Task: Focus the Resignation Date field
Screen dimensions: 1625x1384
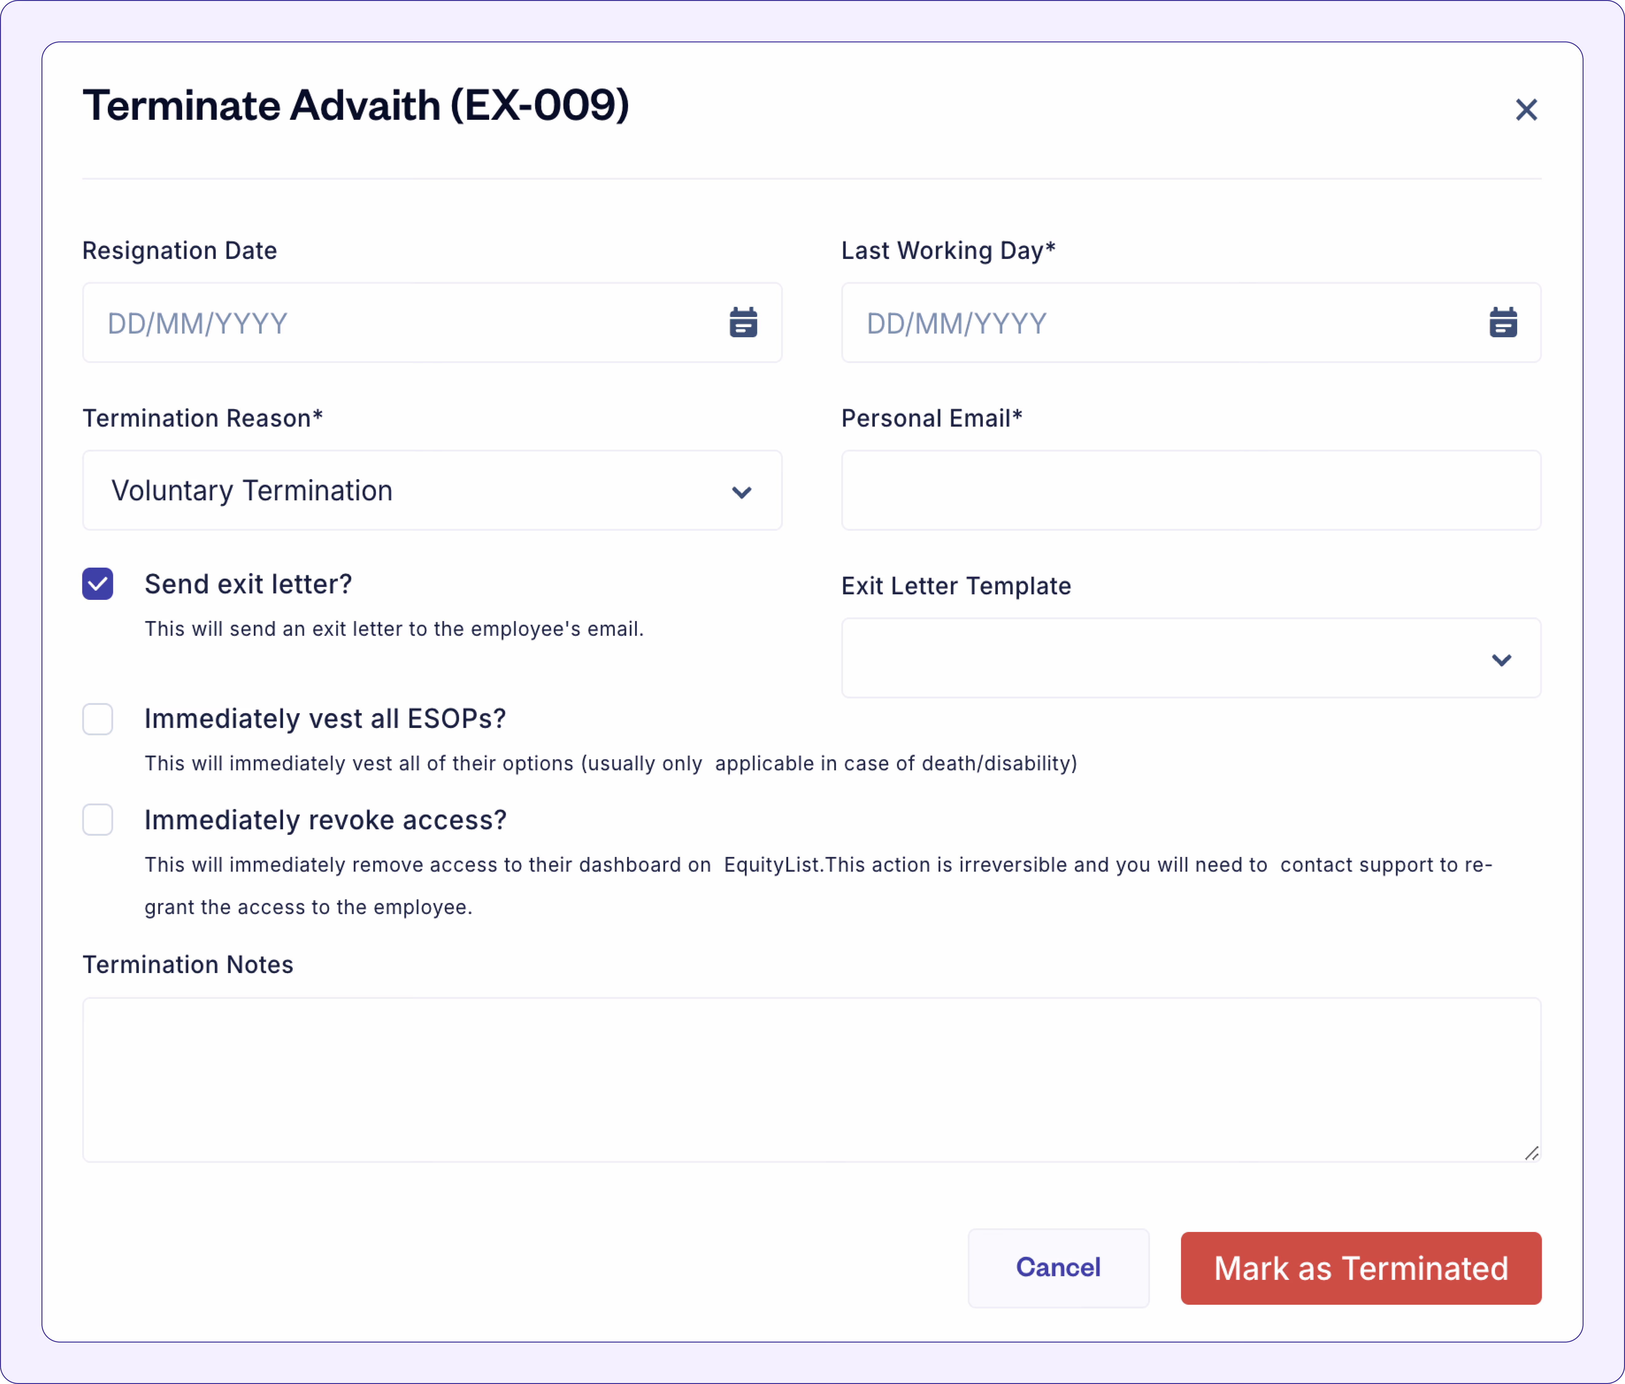Action: tap(432, 322)
